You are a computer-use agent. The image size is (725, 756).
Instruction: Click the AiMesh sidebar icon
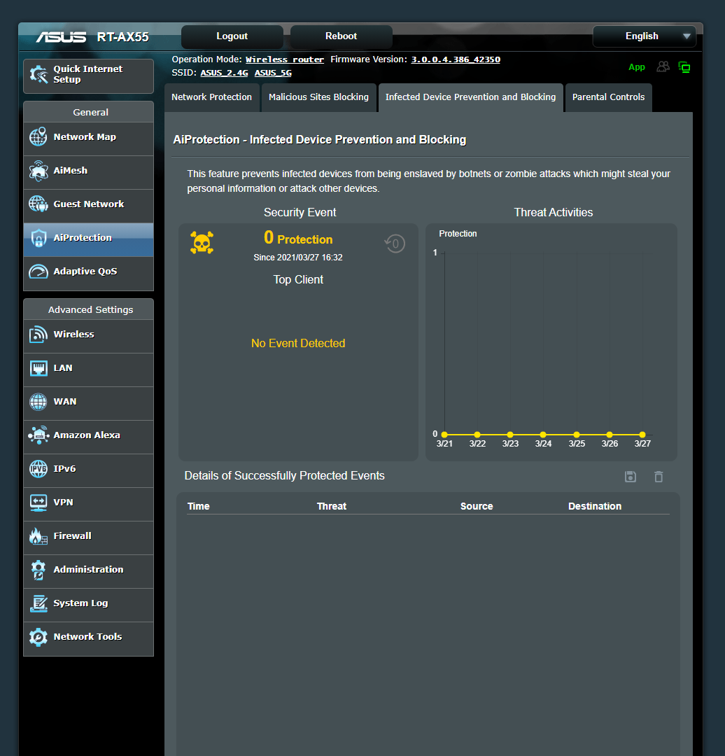[x=38, y=171]
